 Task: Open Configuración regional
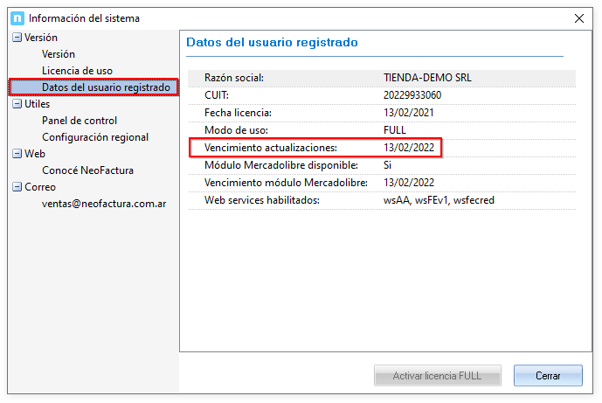pyautogui.click(x=95, y=137)
